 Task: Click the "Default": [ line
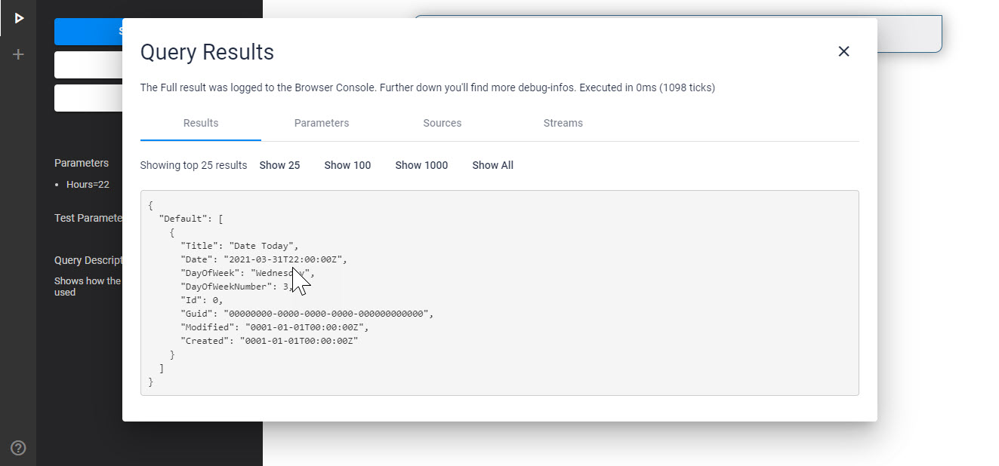coord(191,219)
